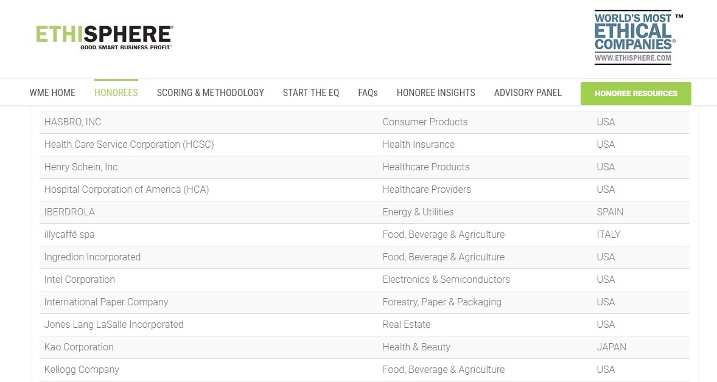Select Intel Corporation in the list

[x=79, y=280]
